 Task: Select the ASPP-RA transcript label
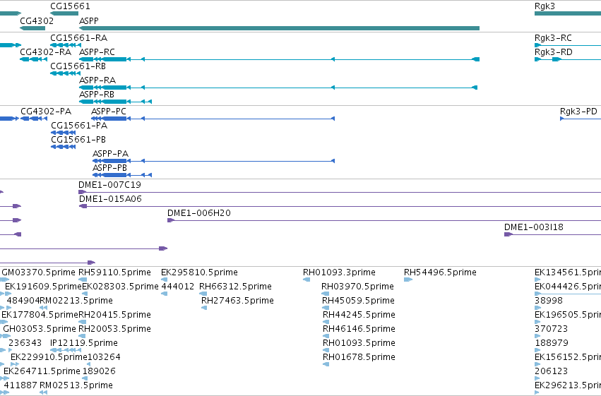click(x=97, y=80)
